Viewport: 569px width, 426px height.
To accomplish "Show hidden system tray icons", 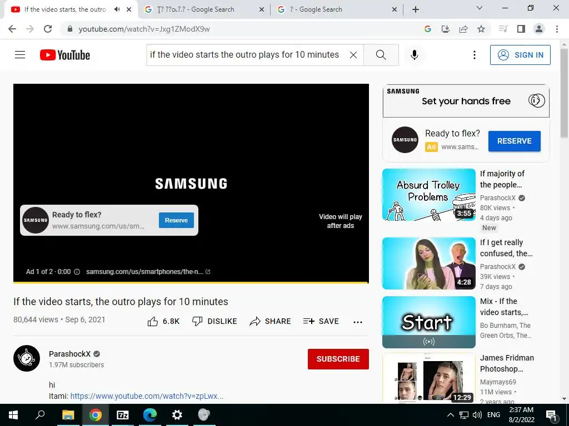I will pyautogui.click(x=450, y=415).
